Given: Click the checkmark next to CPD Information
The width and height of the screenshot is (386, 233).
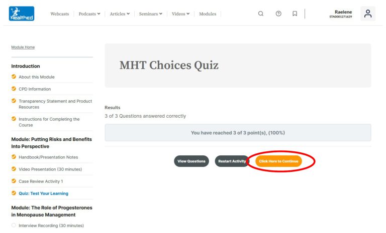Looking at the screenshot, I should [14, 89].
